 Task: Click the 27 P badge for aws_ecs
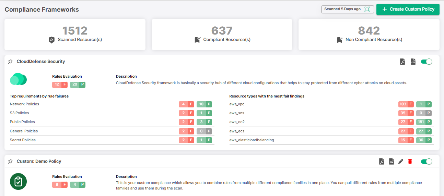[x=424, y=131]
